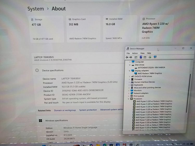Image resolution: width=195 pixels, height=146 pixels.
Task: Click the Edition value Windows 11 Home Single Language
Action: [x=80, y=128]
